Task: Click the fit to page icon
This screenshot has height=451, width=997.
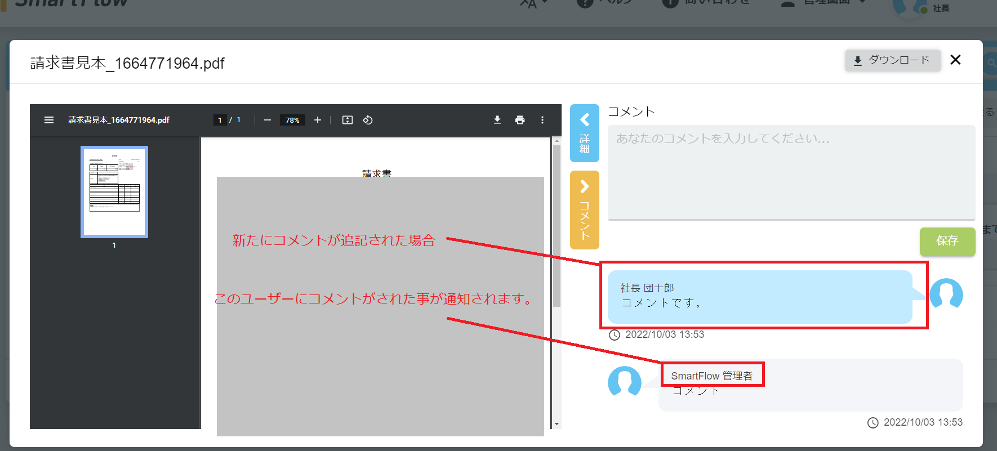Action: [x=348, y=120]
